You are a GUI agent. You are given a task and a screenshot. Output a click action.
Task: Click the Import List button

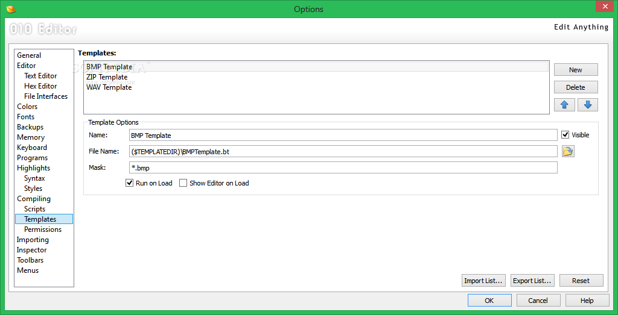(483, 281)
